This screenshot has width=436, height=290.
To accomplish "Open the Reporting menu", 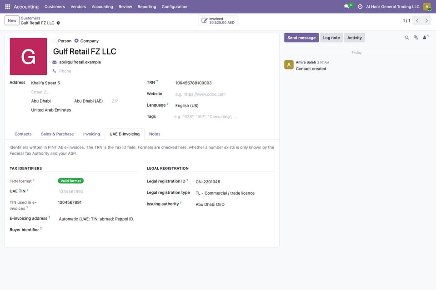I will pyautogui.click(x=146, y=7).
